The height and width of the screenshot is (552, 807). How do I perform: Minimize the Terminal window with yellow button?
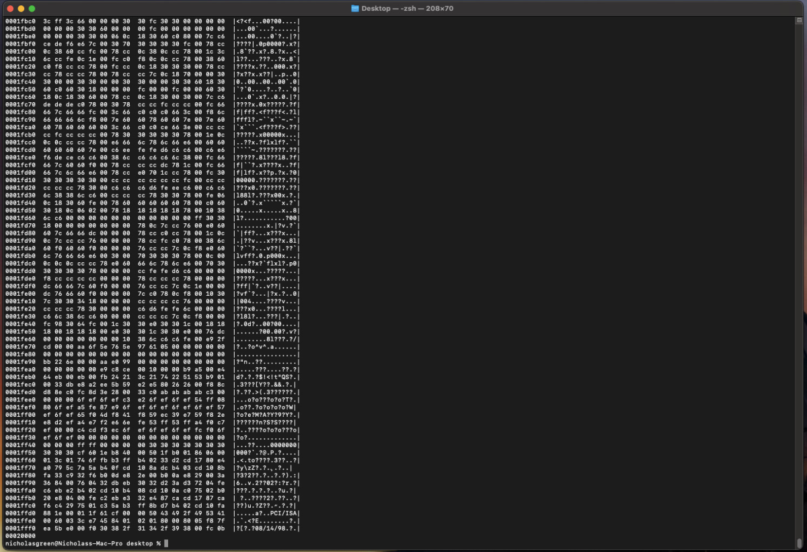click(x=21, y=8)
